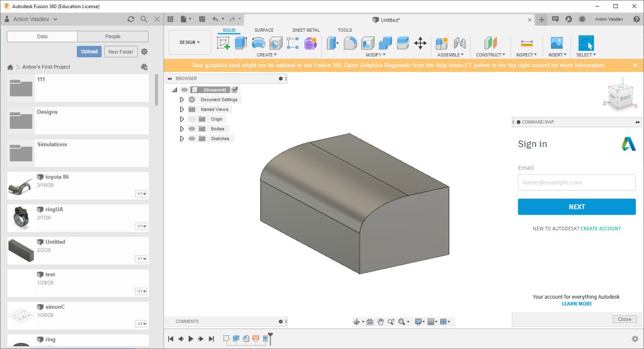This screenshot has width=644, height=349.
Task: Switch to the People tab
Action: [113, 36]
